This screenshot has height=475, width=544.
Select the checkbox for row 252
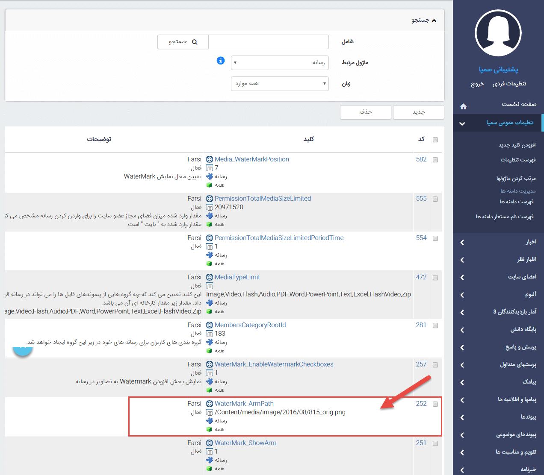click(x=435, y=404)
